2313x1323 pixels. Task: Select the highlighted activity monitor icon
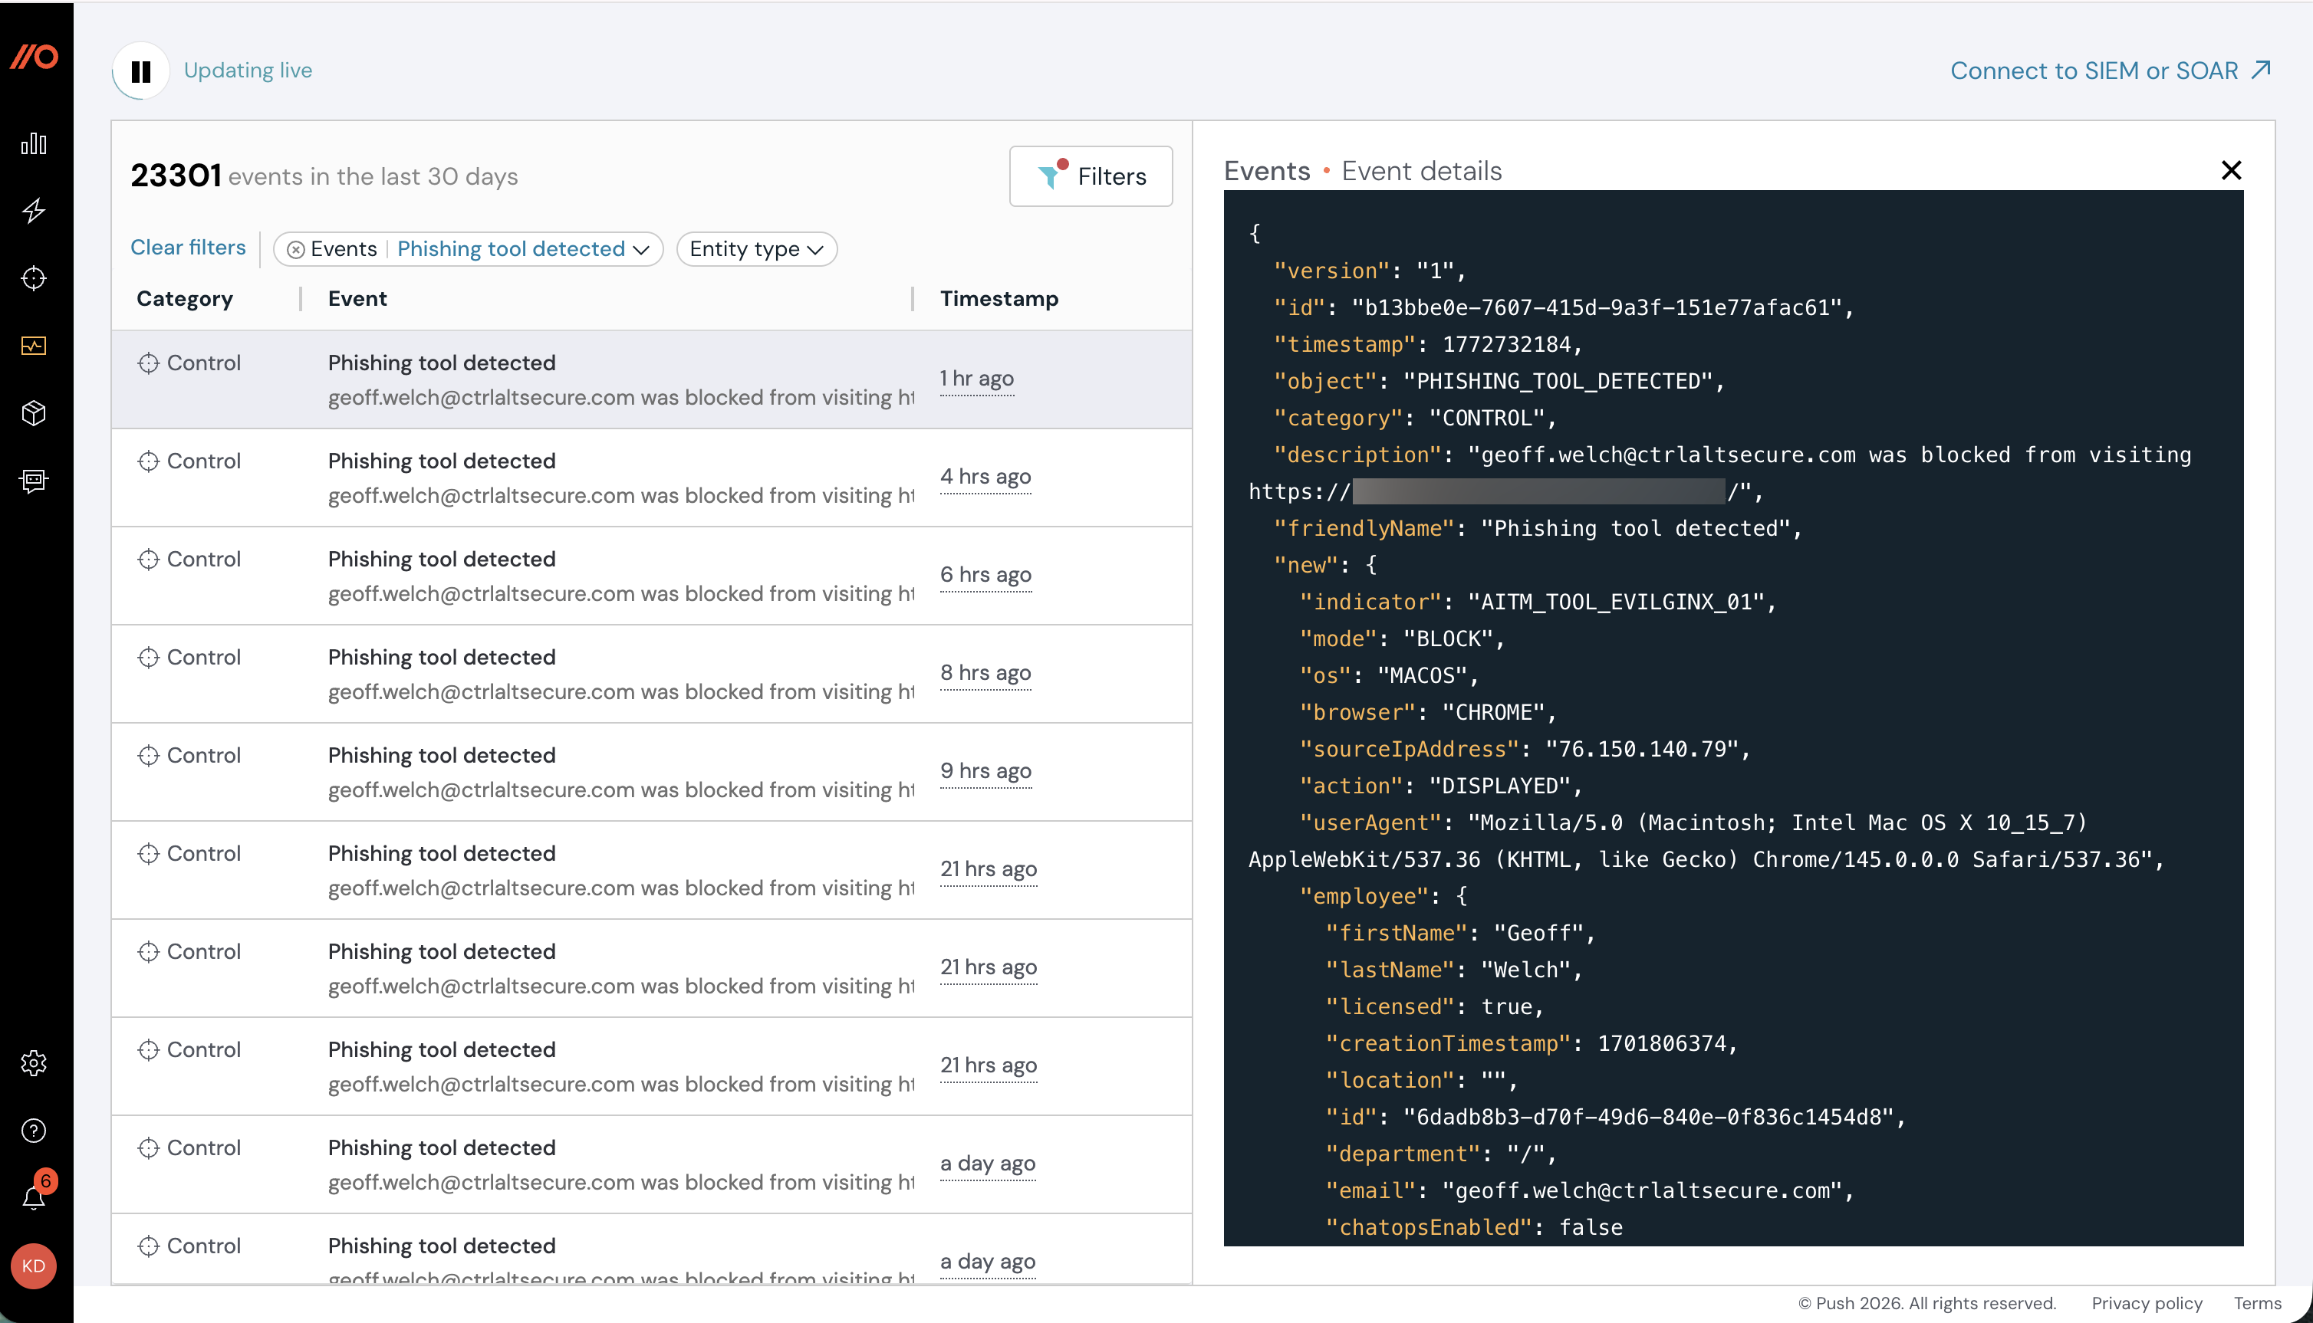click(x=34, y=345)
